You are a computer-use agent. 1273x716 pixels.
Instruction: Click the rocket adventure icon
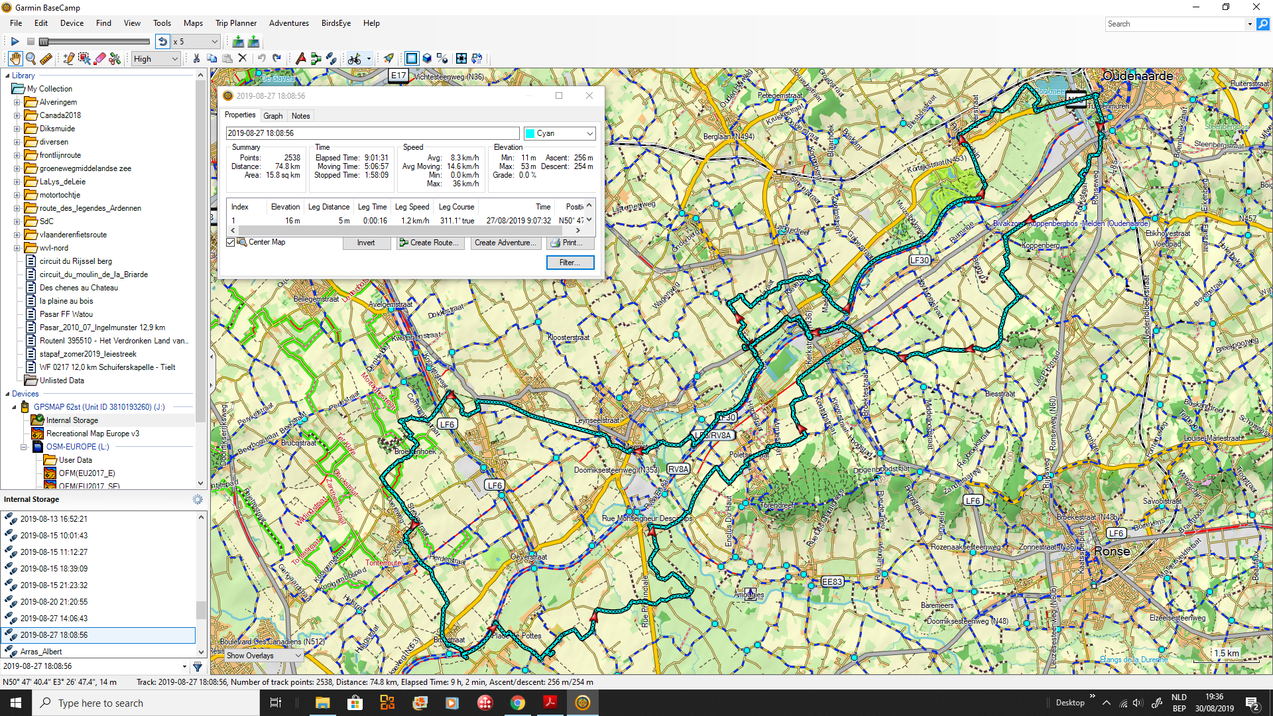point(389,59)
